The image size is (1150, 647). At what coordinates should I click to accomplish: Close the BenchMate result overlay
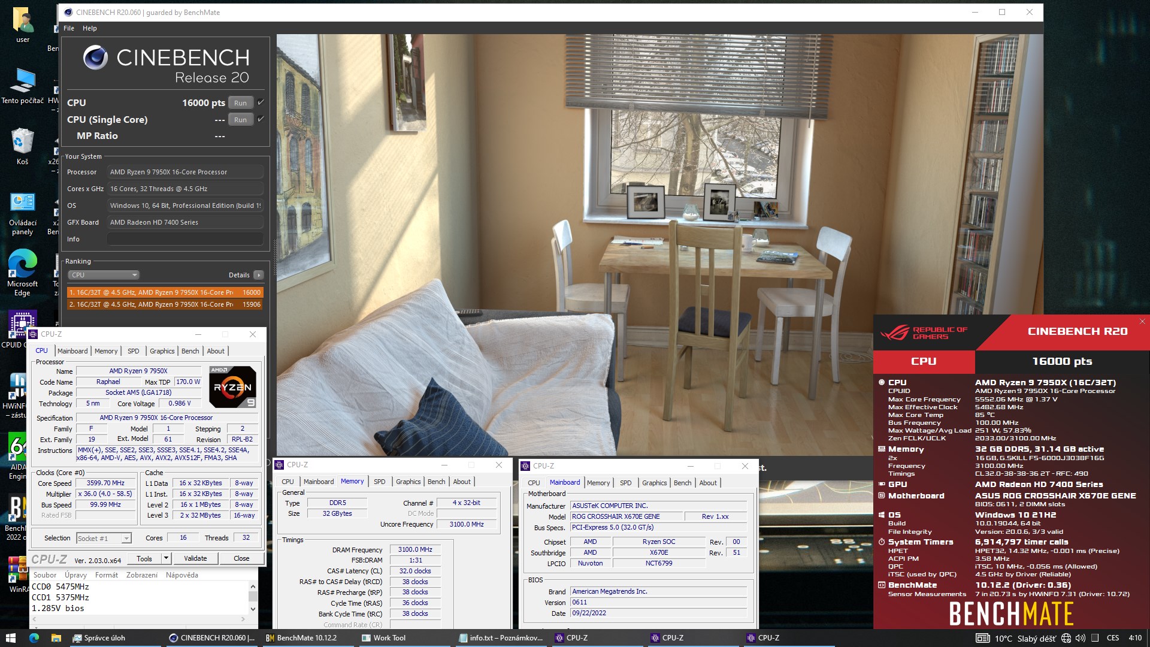coord(1142,322)
